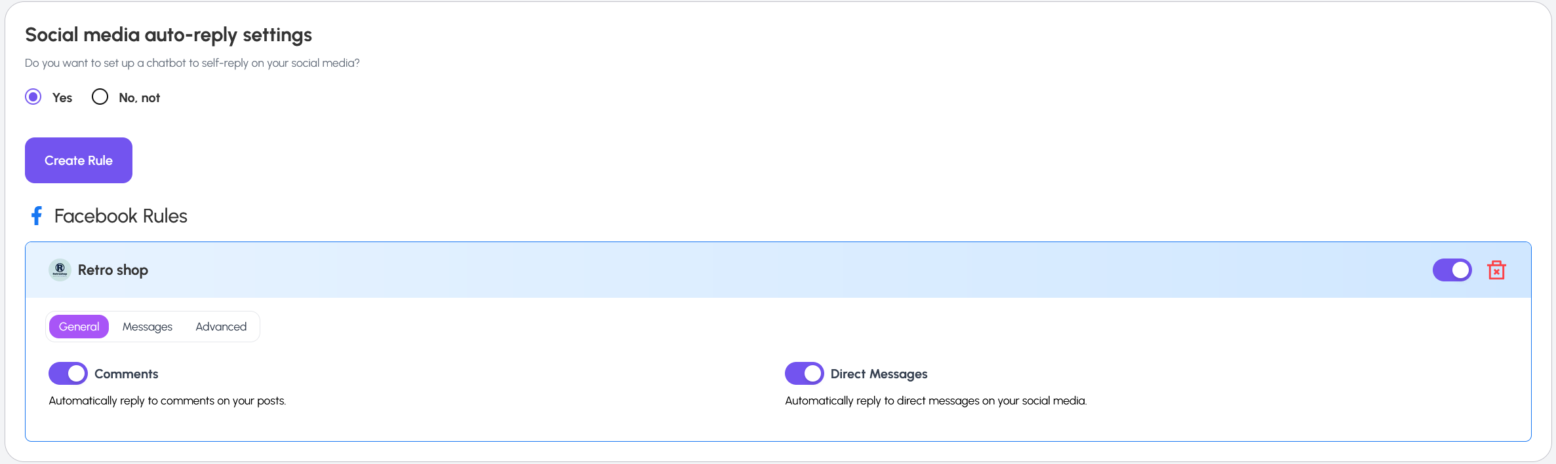Toggle the Direct Messages auto-reply switch
Image resolution: width=1556 pixels, height=464 pixels.
point(804,374)
